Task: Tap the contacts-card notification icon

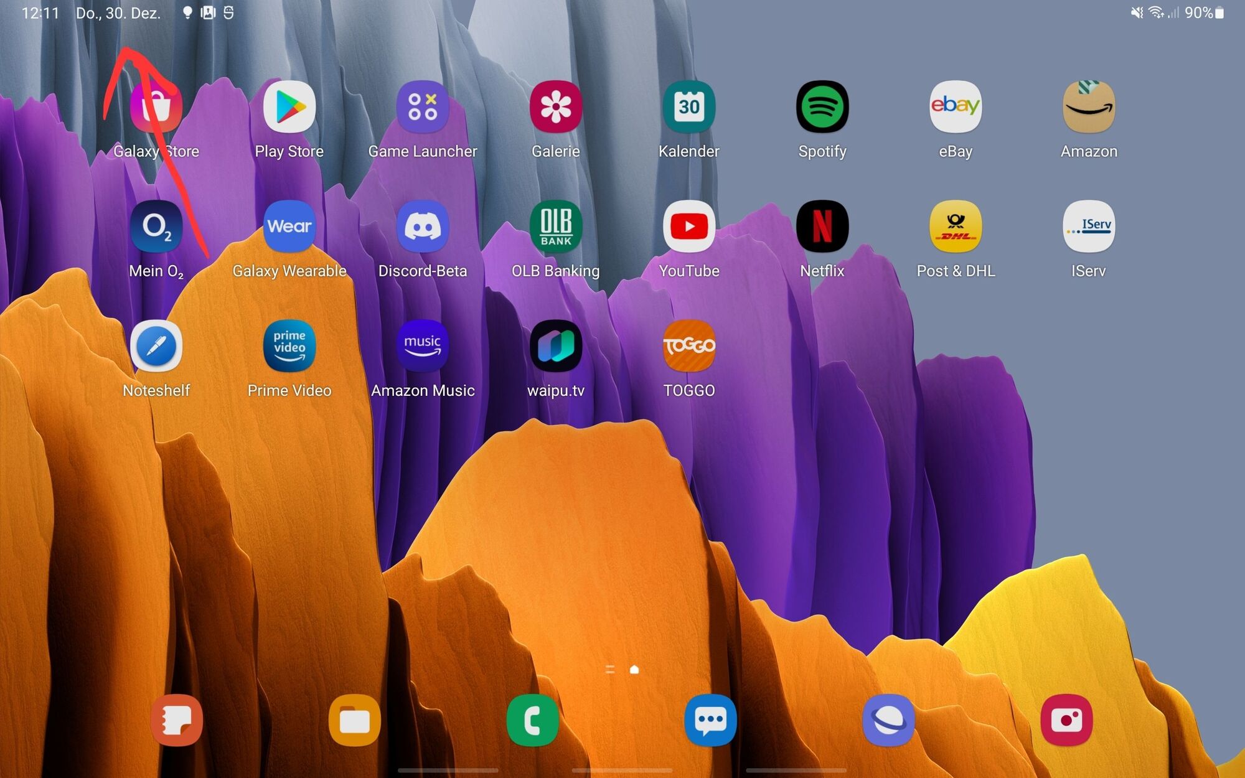Action: 208,12
